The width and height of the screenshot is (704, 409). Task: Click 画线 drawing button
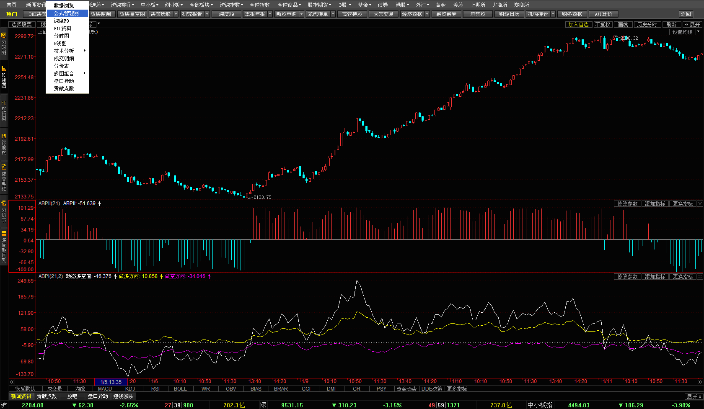(x=623, y=25)
